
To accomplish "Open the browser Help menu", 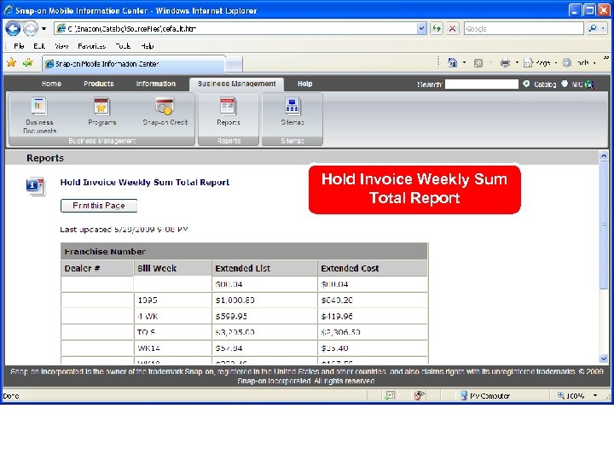I will 148,46.
